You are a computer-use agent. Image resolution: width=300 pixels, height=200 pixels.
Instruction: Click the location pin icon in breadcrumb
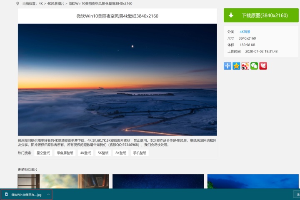point(17,3)
